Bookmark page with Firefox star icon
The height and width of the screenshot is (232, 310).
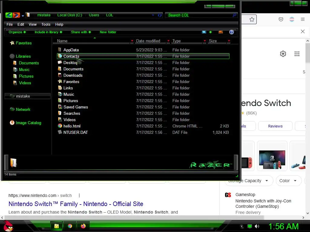pyautogui.click(x=252, y=19)
